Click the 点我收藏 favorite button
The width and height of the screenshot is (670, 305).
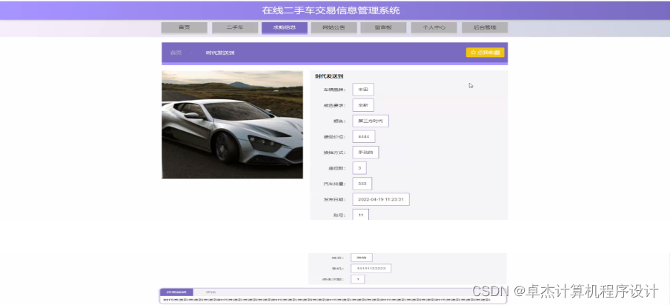pos(485,53)
